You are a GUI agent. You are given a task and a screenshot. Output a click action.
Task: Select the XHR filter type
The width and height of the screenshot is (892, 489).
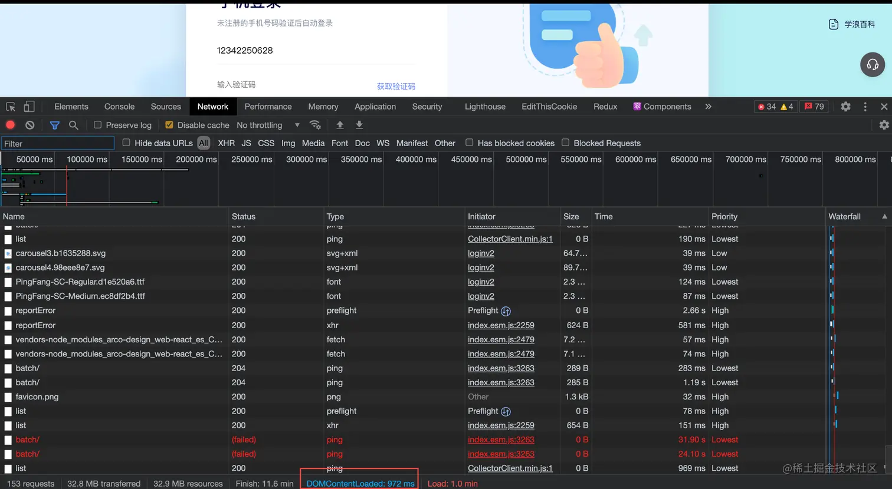pos(226,143)
